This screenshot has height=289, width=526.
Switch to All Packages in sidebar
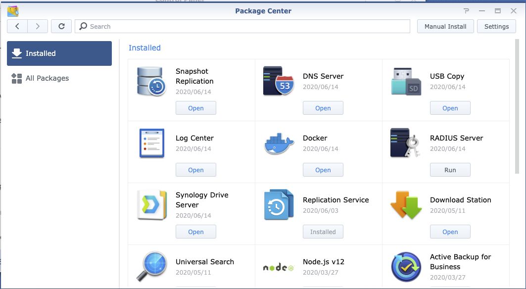pyautogui.click(x=59, y=78)
